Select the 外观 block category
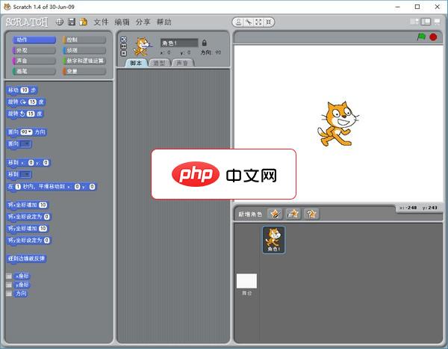 [34, 50]
